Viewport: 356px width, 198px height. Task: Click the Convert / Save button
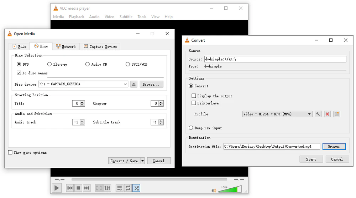(124, 161)
